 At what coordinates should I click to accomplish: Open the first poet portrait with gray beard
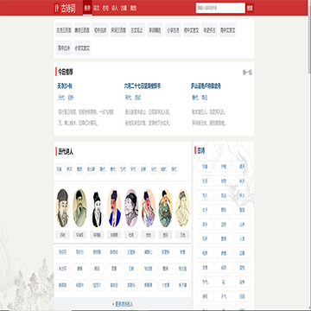click(62, 208)
